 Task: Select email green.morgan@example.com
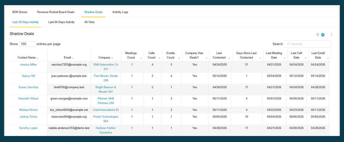(x=69, y=99)
